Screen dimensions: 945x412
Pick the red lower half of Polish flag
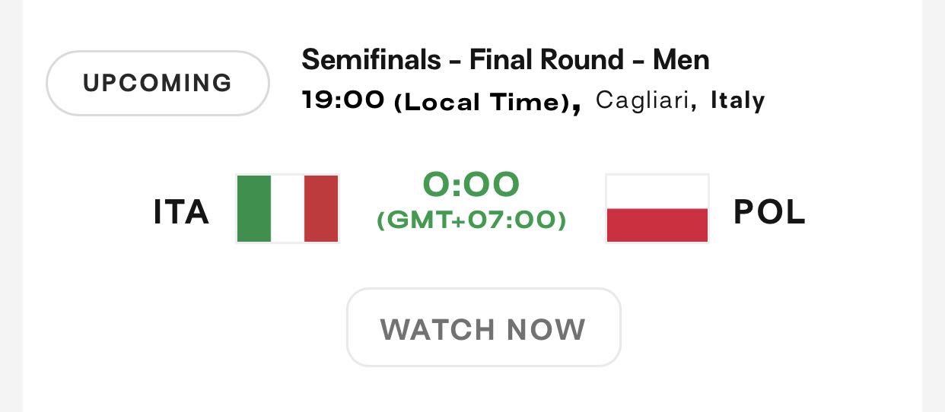pos(657,226)
